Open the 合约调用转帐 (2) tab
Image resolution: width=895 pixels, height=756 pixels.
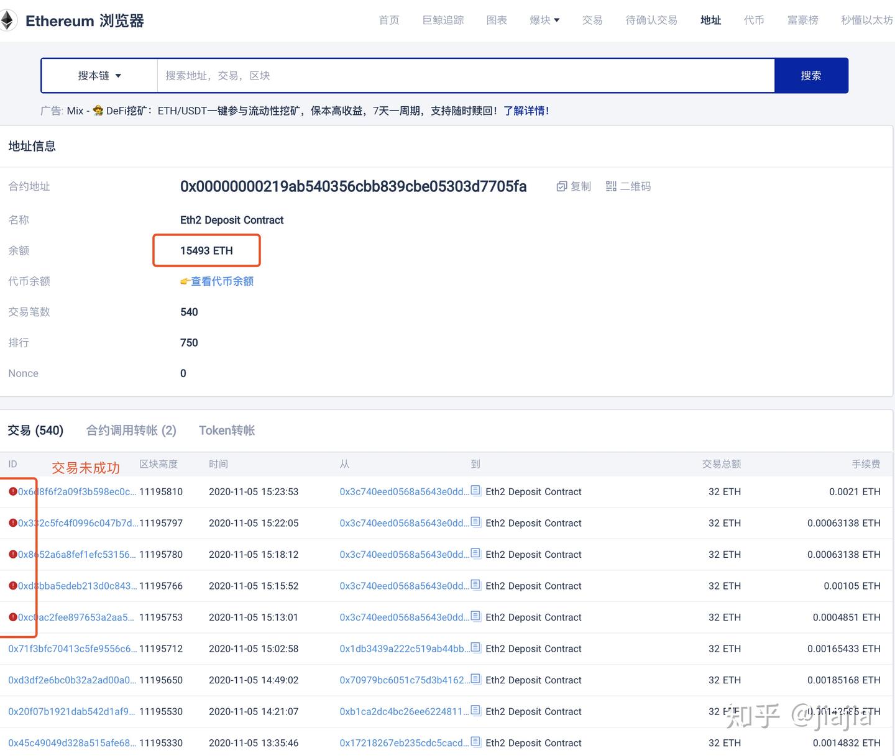(131, 430)
